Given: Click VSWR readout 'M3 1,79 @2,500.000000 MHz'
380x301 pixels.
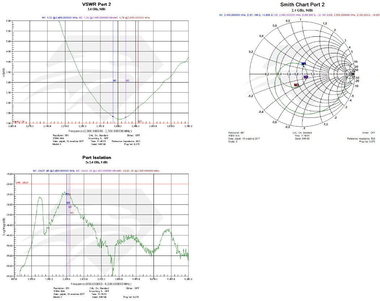Looking at the screenshot, I should pyautogui.click(x=132, y=18).
